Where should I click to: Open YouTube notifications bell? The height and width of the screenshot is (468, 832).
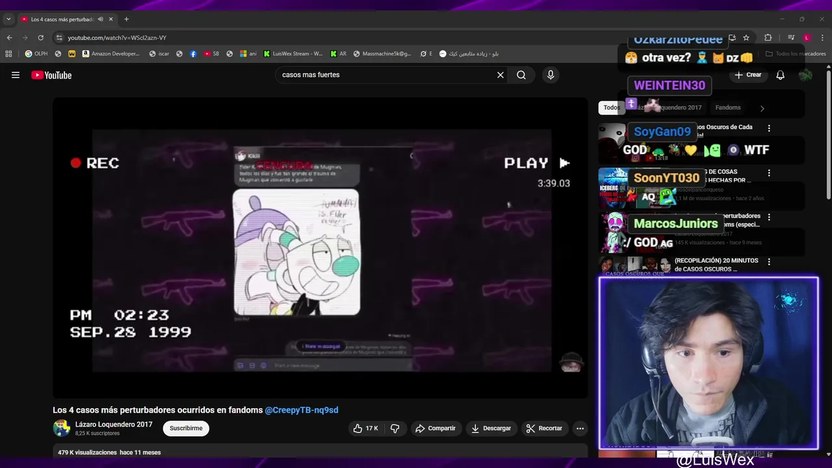(x=781, y=75)
